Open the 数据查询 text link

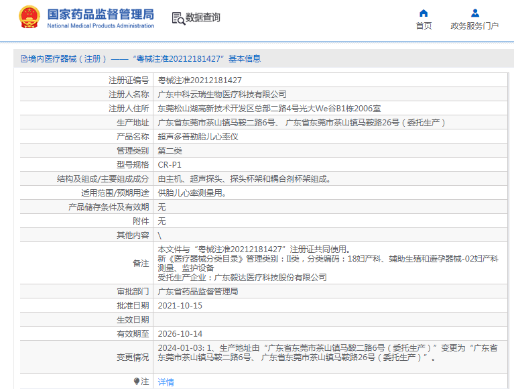pos(203,17)
